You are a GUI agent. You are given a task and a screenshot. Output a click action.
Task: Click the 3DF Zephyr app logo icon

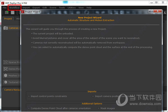click(x=3, y=3)
